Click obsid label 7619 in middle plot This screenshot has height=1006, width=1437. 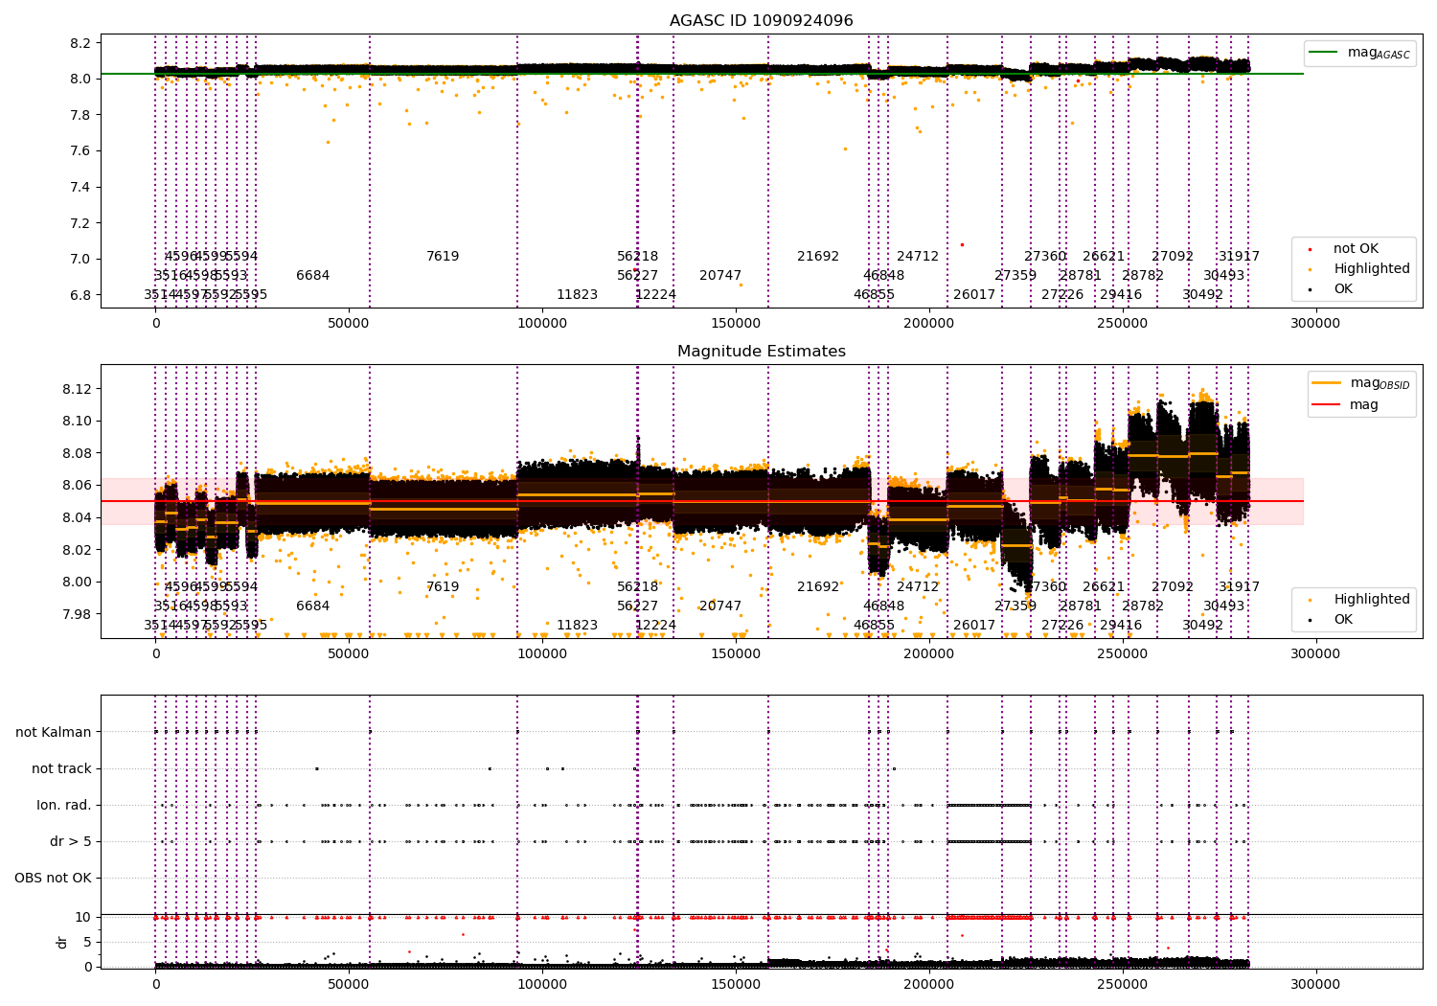click(443, 587)
